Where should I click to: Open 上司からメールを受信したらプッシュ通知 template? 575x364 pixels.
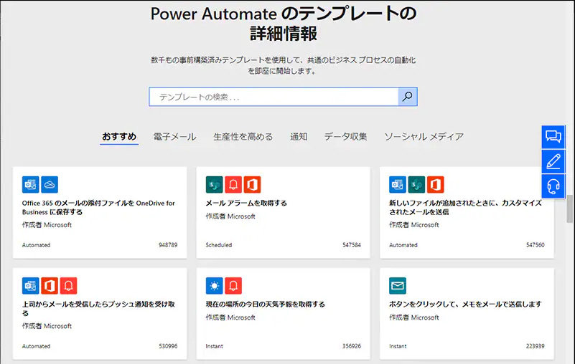click(98, 308)
